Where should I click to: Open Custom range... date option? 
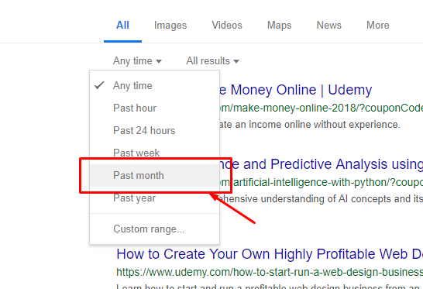pos(155,229)
